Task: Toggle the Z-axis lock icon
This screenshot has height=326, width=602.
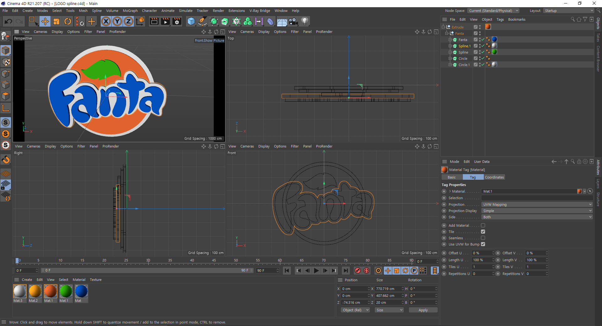Action: point(129,21)
